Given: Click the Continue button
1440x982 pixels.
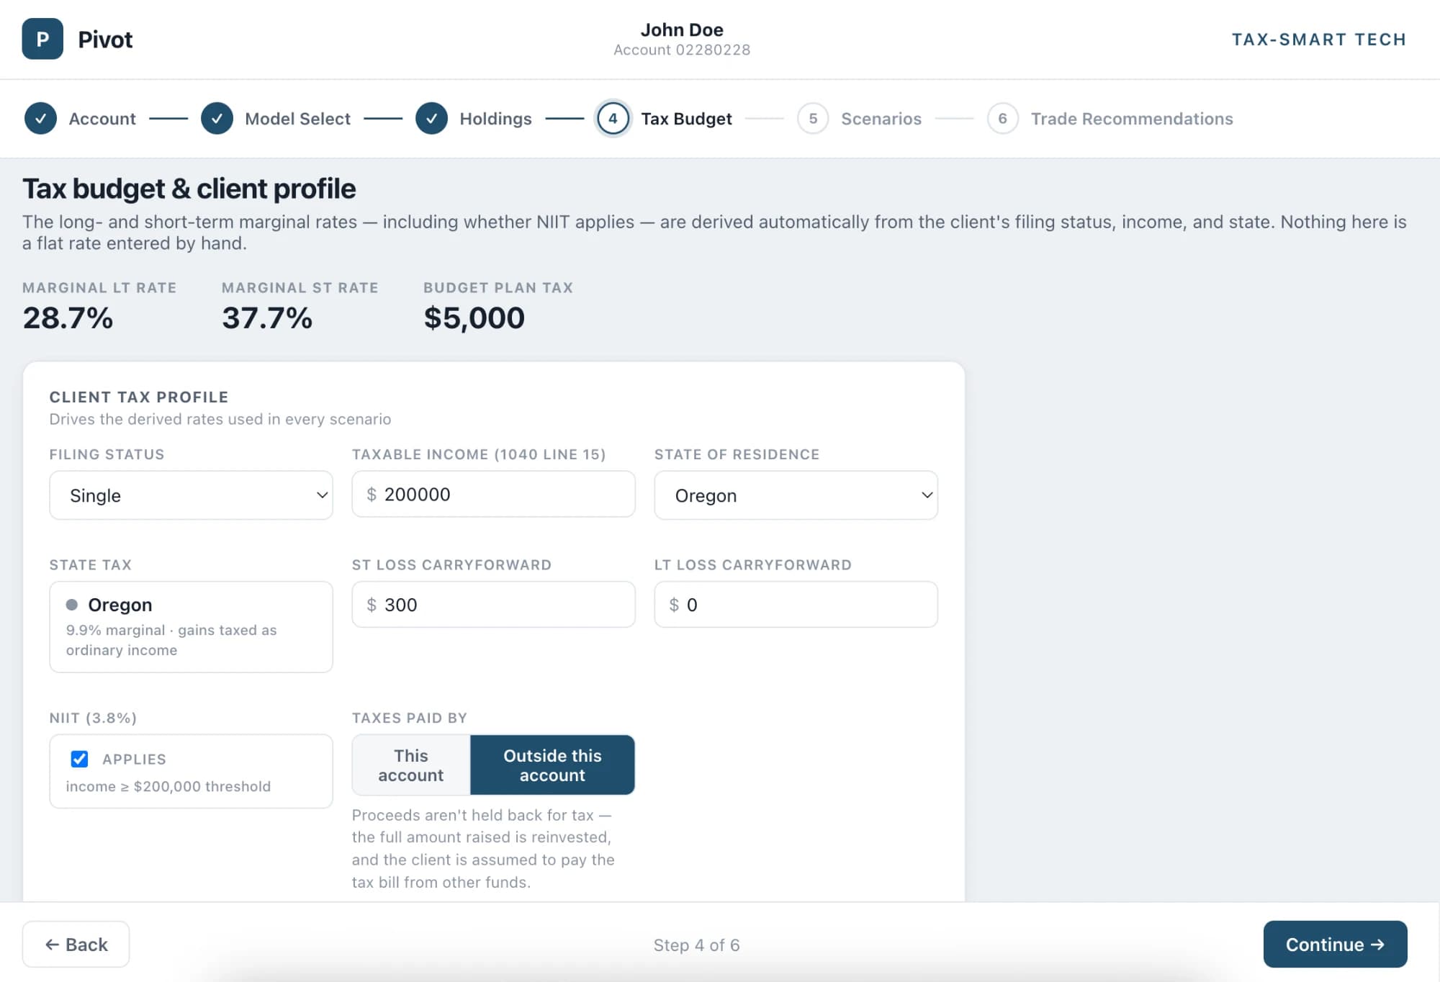Looking at the screenshot, I should pos(1335,944).
